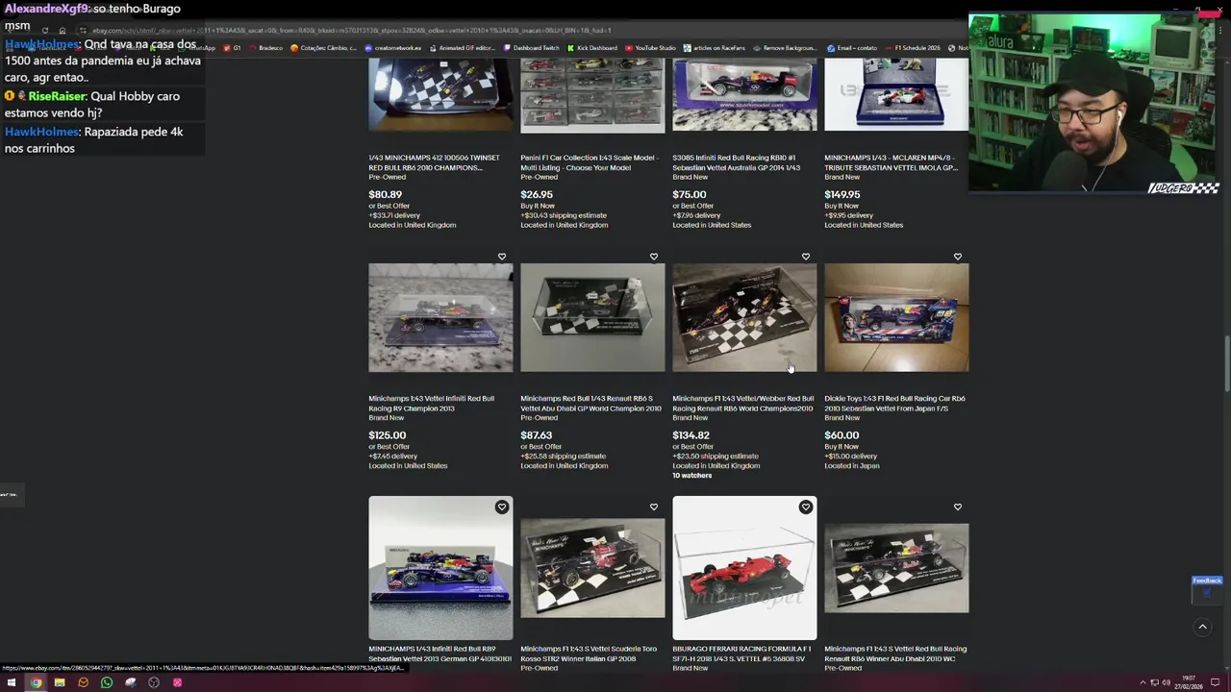
Task: Save the Dickie Toys $60.00 listing heart
Action: [x=958, y=257]
